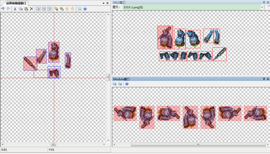The height and width of the screenshot is (154, 270).
Task: Open help in Module window toolbar
Action: click(127, 84)
